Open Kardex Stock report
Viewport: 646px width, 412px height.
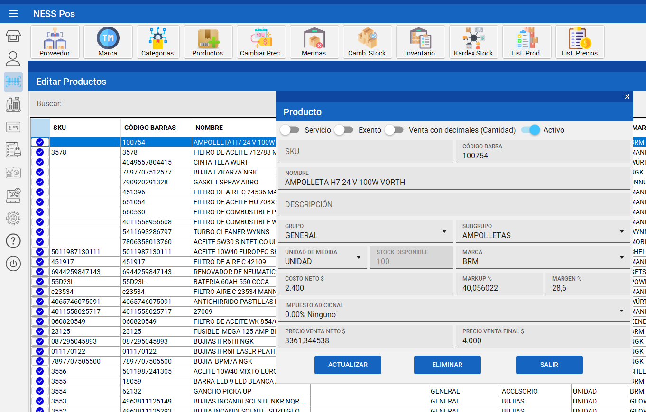pyautogui.click(x=473, y=42)
